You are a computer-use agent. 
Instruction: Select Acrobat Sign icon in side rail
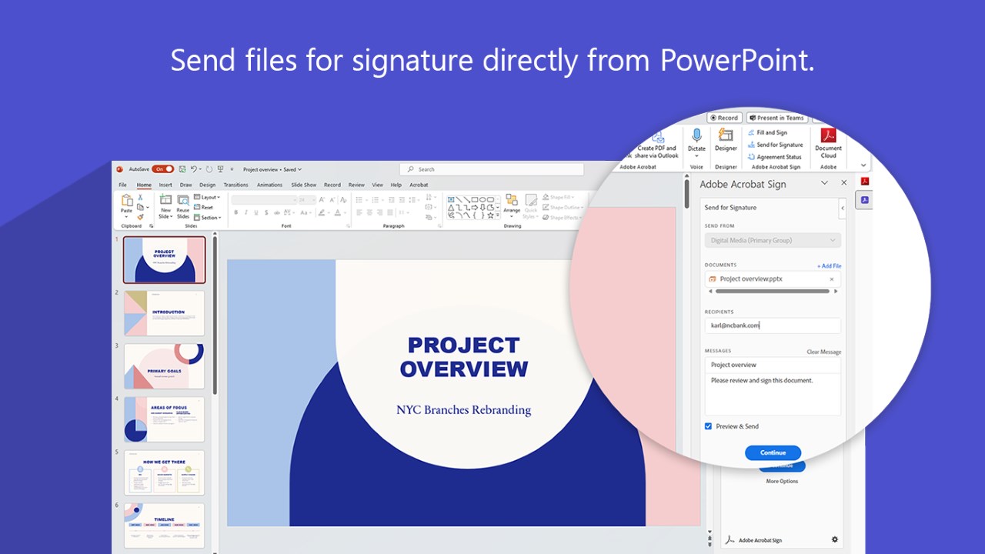tap(864, 200)
